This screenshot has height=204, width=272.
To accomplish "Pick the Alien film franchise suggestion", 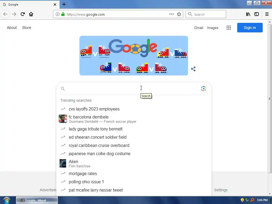I will pos(134,163).
